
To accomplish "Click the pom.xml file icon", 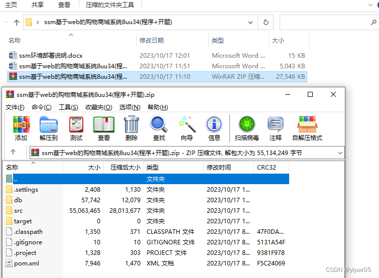I will 9,263.
